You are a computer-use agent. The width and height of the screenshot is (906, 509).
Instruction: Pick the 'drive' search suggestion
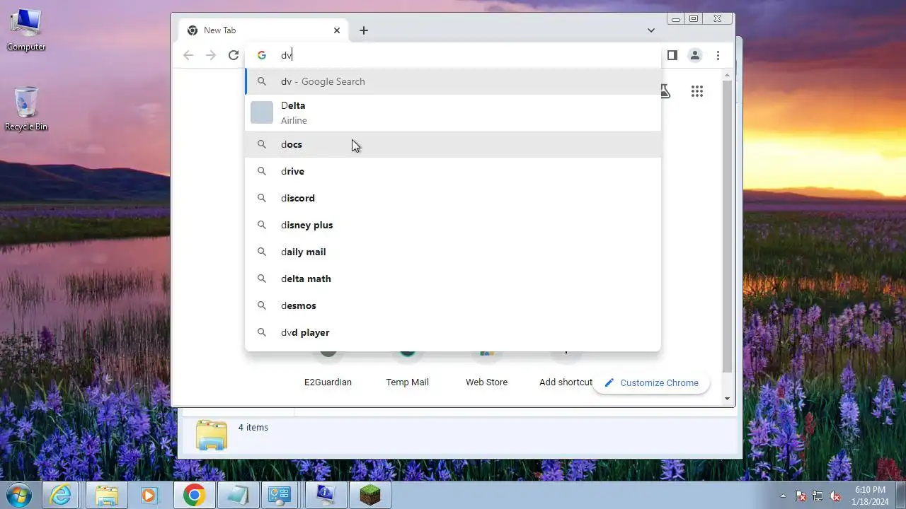(x=453, y=171)
